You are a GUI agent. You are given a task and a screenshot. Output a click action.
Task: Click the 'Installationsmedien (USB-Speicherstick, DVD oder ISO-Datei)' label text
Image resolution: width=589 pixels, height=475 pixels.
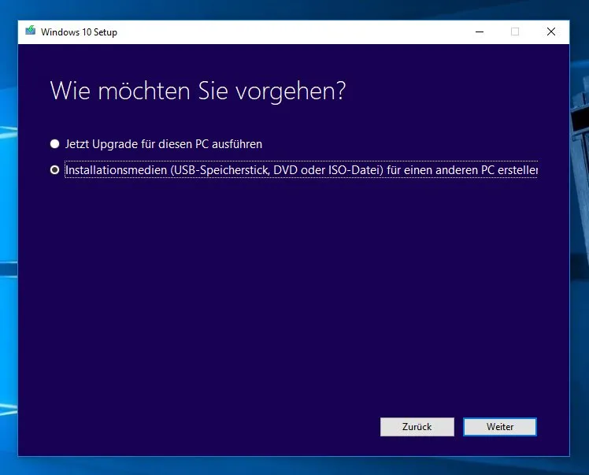224,170
